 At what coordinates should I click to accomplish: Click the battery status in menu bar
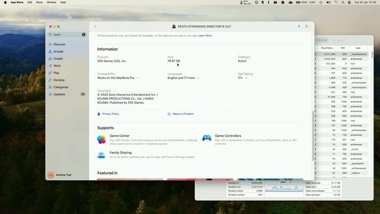(x=302, y=2)
